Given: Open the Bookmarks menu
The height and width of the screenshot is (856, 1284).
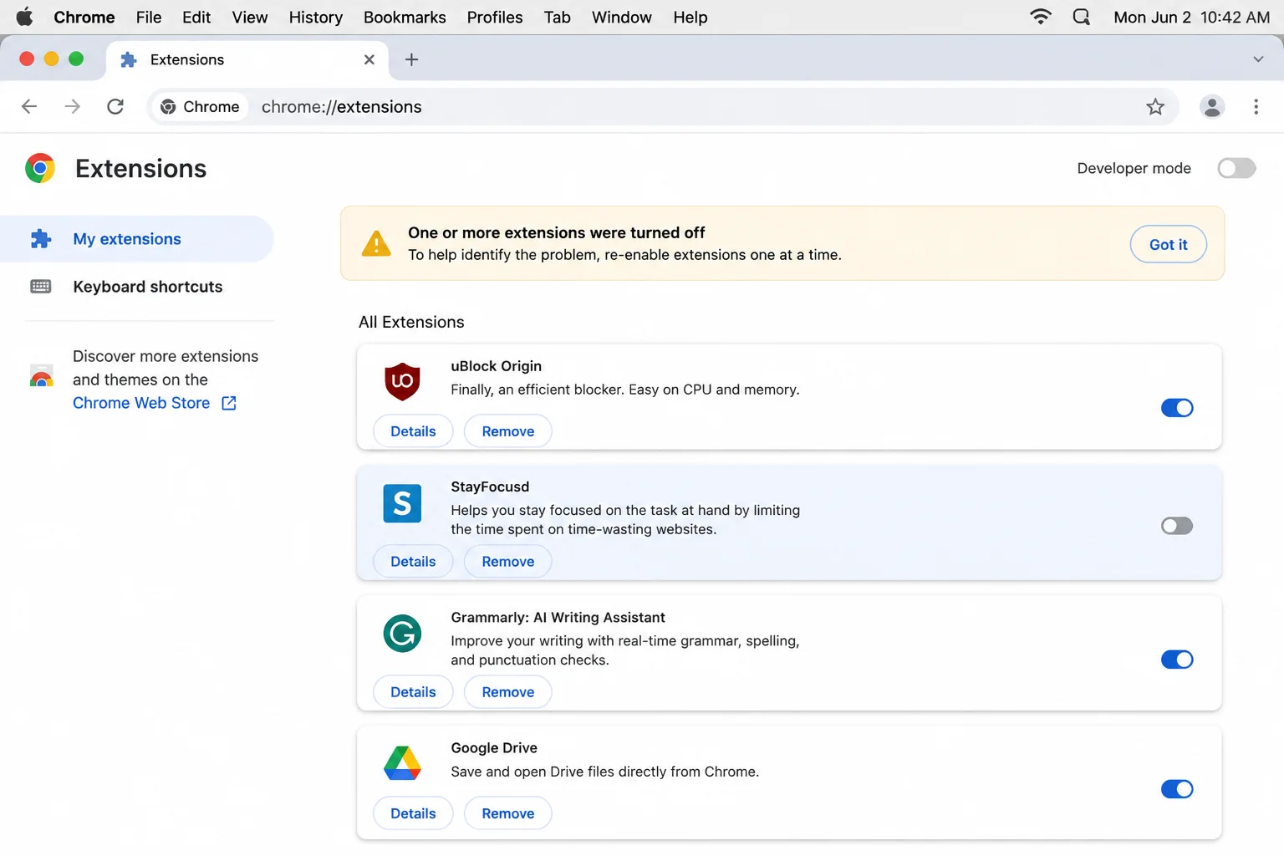Looking at the screenshot, I should click(405, 17).
